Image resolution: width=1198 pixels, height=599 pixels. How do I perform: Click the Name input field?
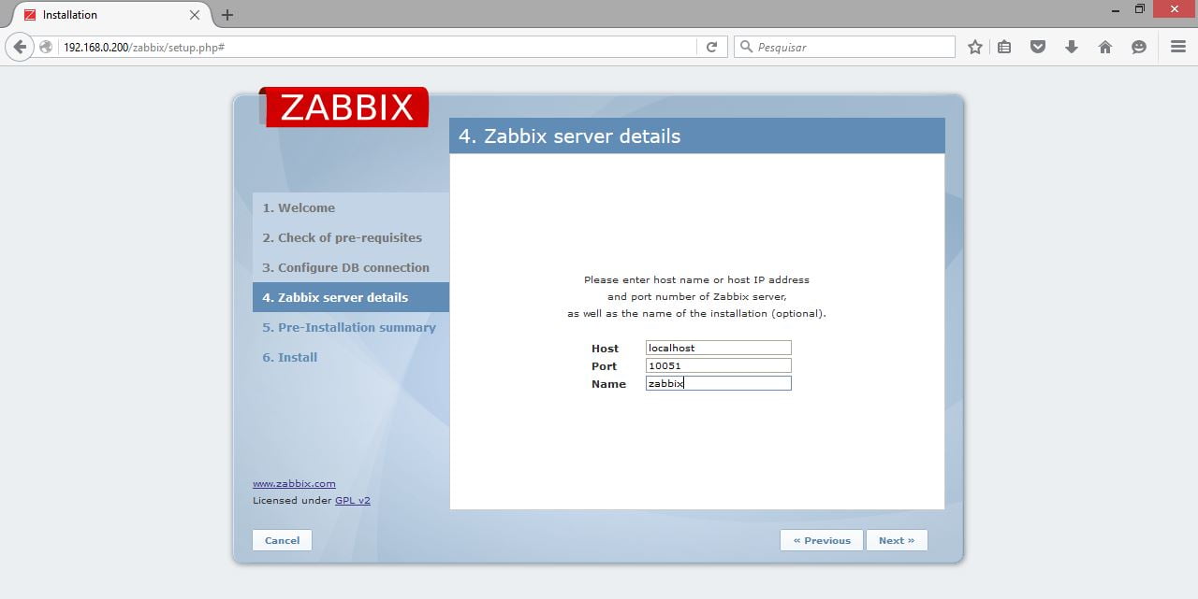719,383
